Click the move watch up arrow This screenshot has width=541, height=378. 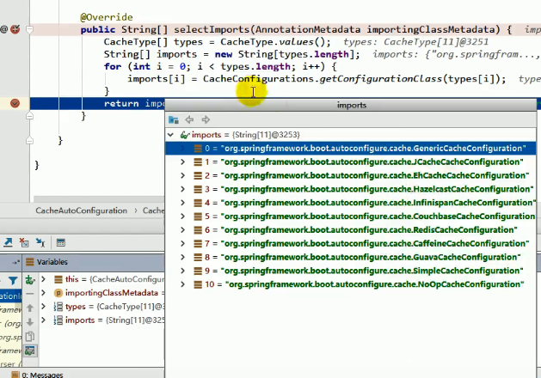click(x=30, y=308)
